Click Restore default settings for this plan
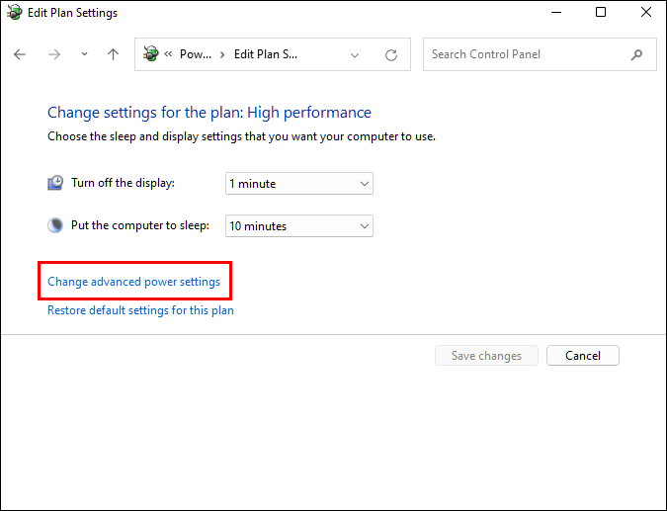Viewport: 667px width, 511px height. pos(140,310)
